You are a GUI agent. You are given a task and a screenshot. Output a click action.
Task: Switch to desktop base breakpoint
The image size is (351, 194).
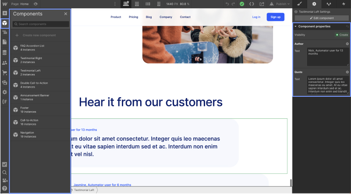pyautogui.click(x=126, y=4)
